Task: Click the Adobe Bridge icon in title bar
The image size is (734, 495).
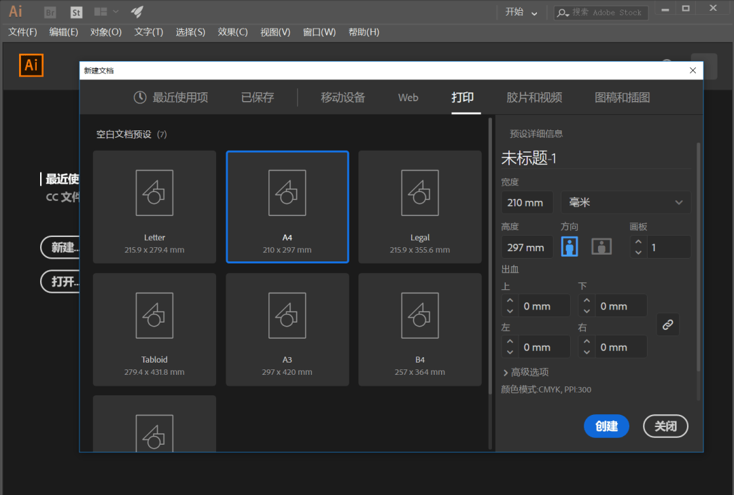Action: point(50,12)
